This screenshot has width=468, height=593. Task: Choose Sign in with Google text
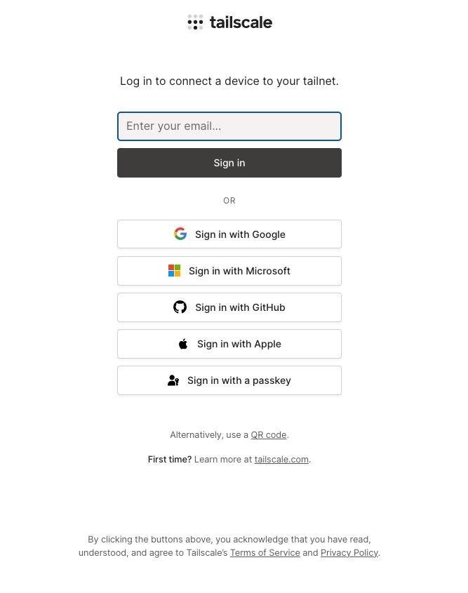[x=240, y=234]
